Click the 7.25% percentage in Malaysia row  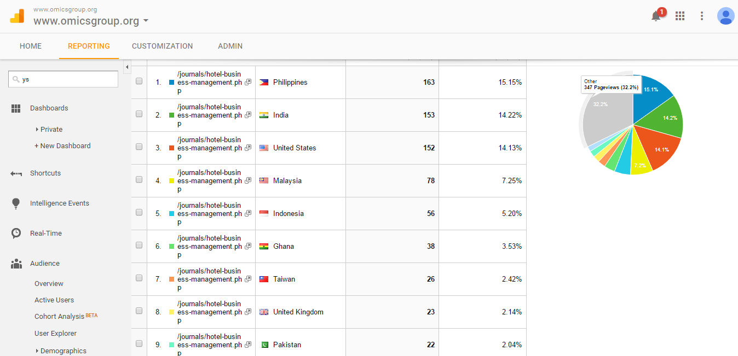511,181
